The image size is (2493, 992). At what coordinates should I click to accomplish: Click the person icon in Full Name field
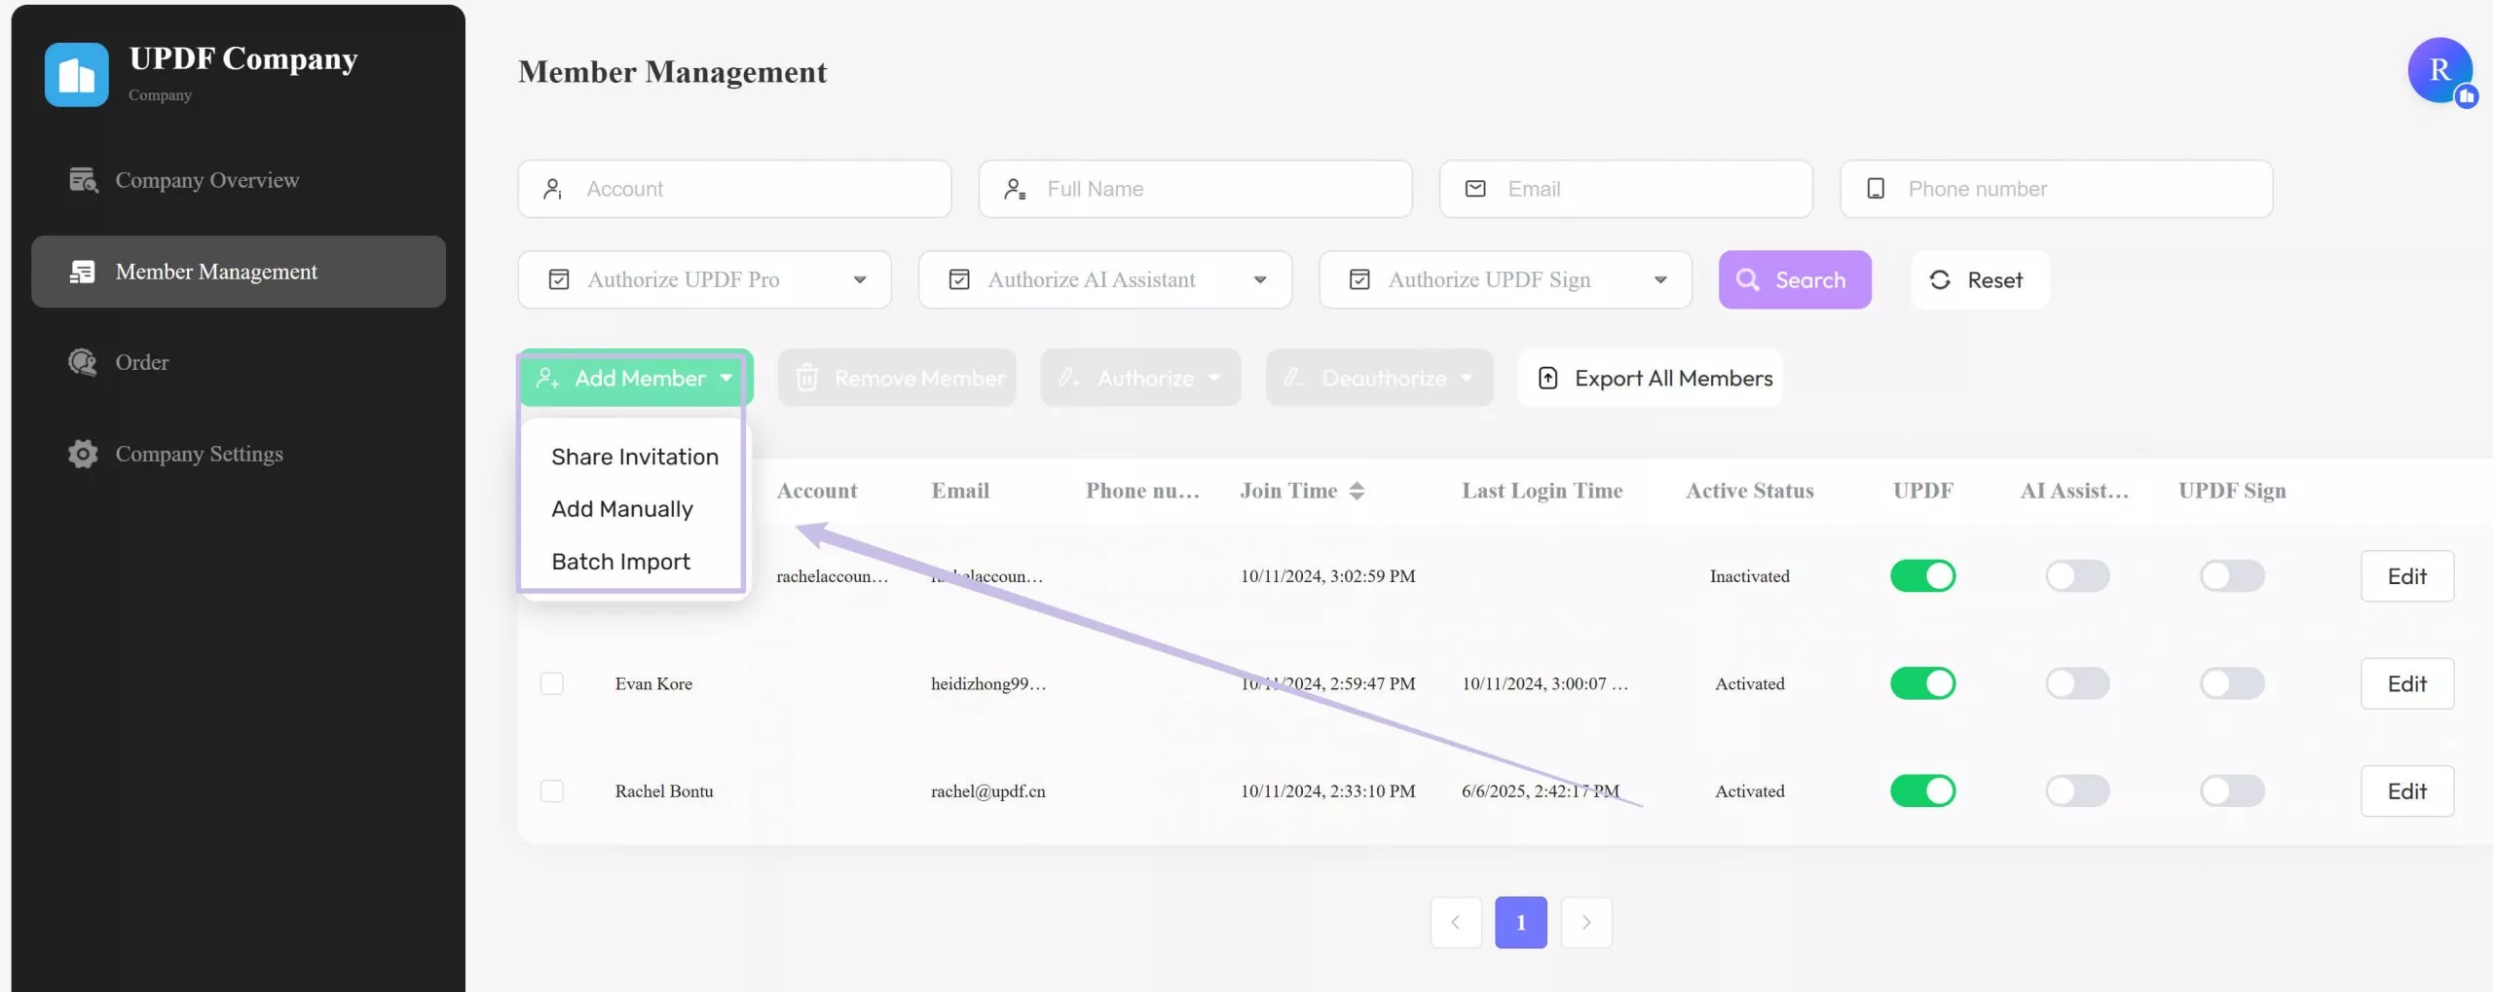point(1015,189)
